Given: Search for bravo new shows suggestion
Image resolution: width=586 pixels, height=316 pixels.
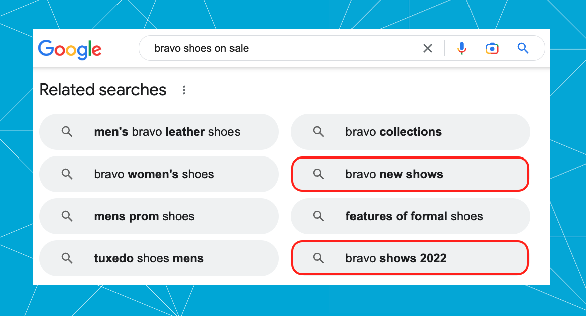Looking at the screenshot, I should (x=410, y=174).
